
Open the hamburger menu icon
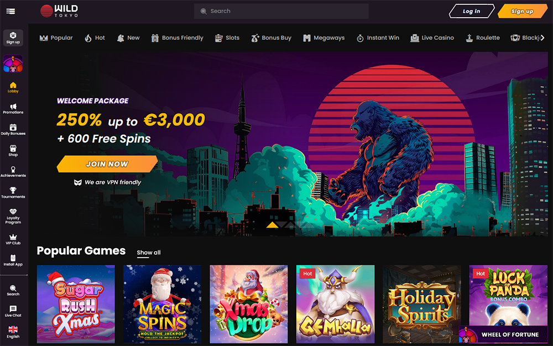coord(11,11)
